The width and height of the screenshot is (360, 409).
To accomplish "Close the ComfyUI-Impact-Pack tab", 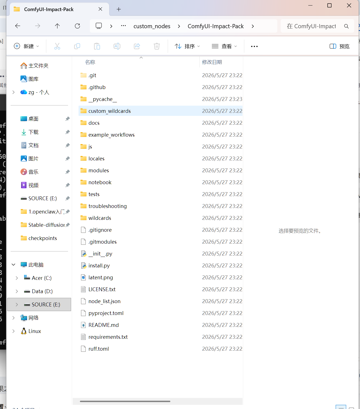I will (x=100, y=9).
